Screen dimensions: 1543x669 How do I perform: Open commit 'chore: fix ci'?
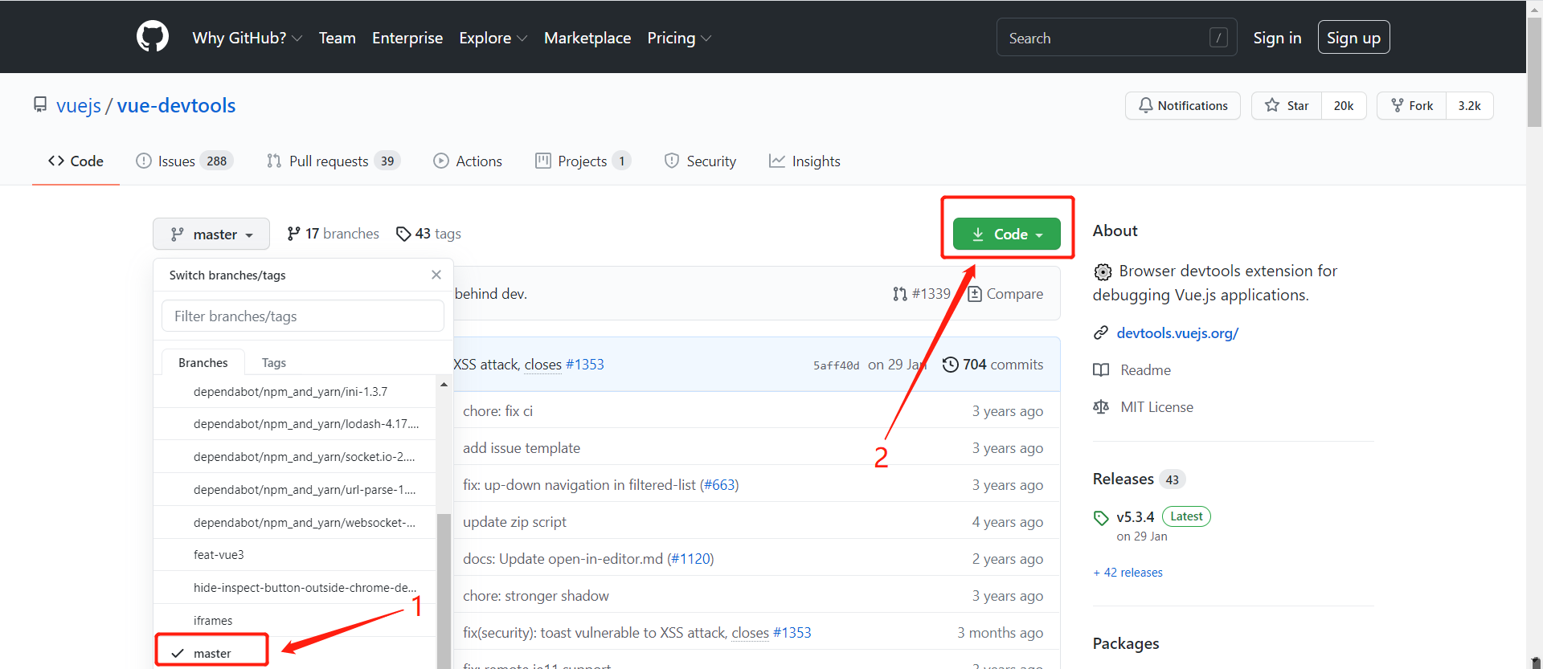497,411
